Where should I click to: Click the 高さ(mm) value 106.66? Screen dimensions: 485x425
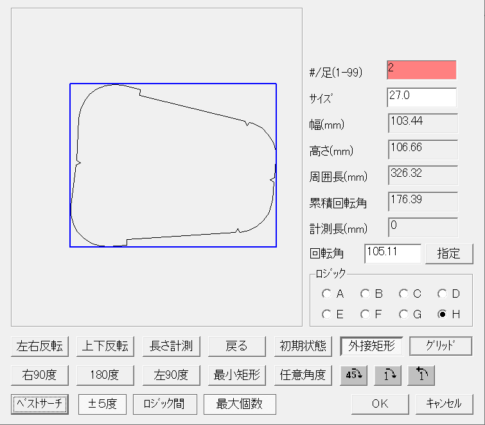click(423, 149)
